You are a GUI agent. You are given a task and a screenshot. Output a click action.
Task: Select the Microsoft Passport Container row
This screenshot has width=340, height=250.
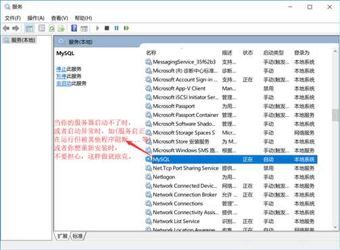click(x=231, y=115)
